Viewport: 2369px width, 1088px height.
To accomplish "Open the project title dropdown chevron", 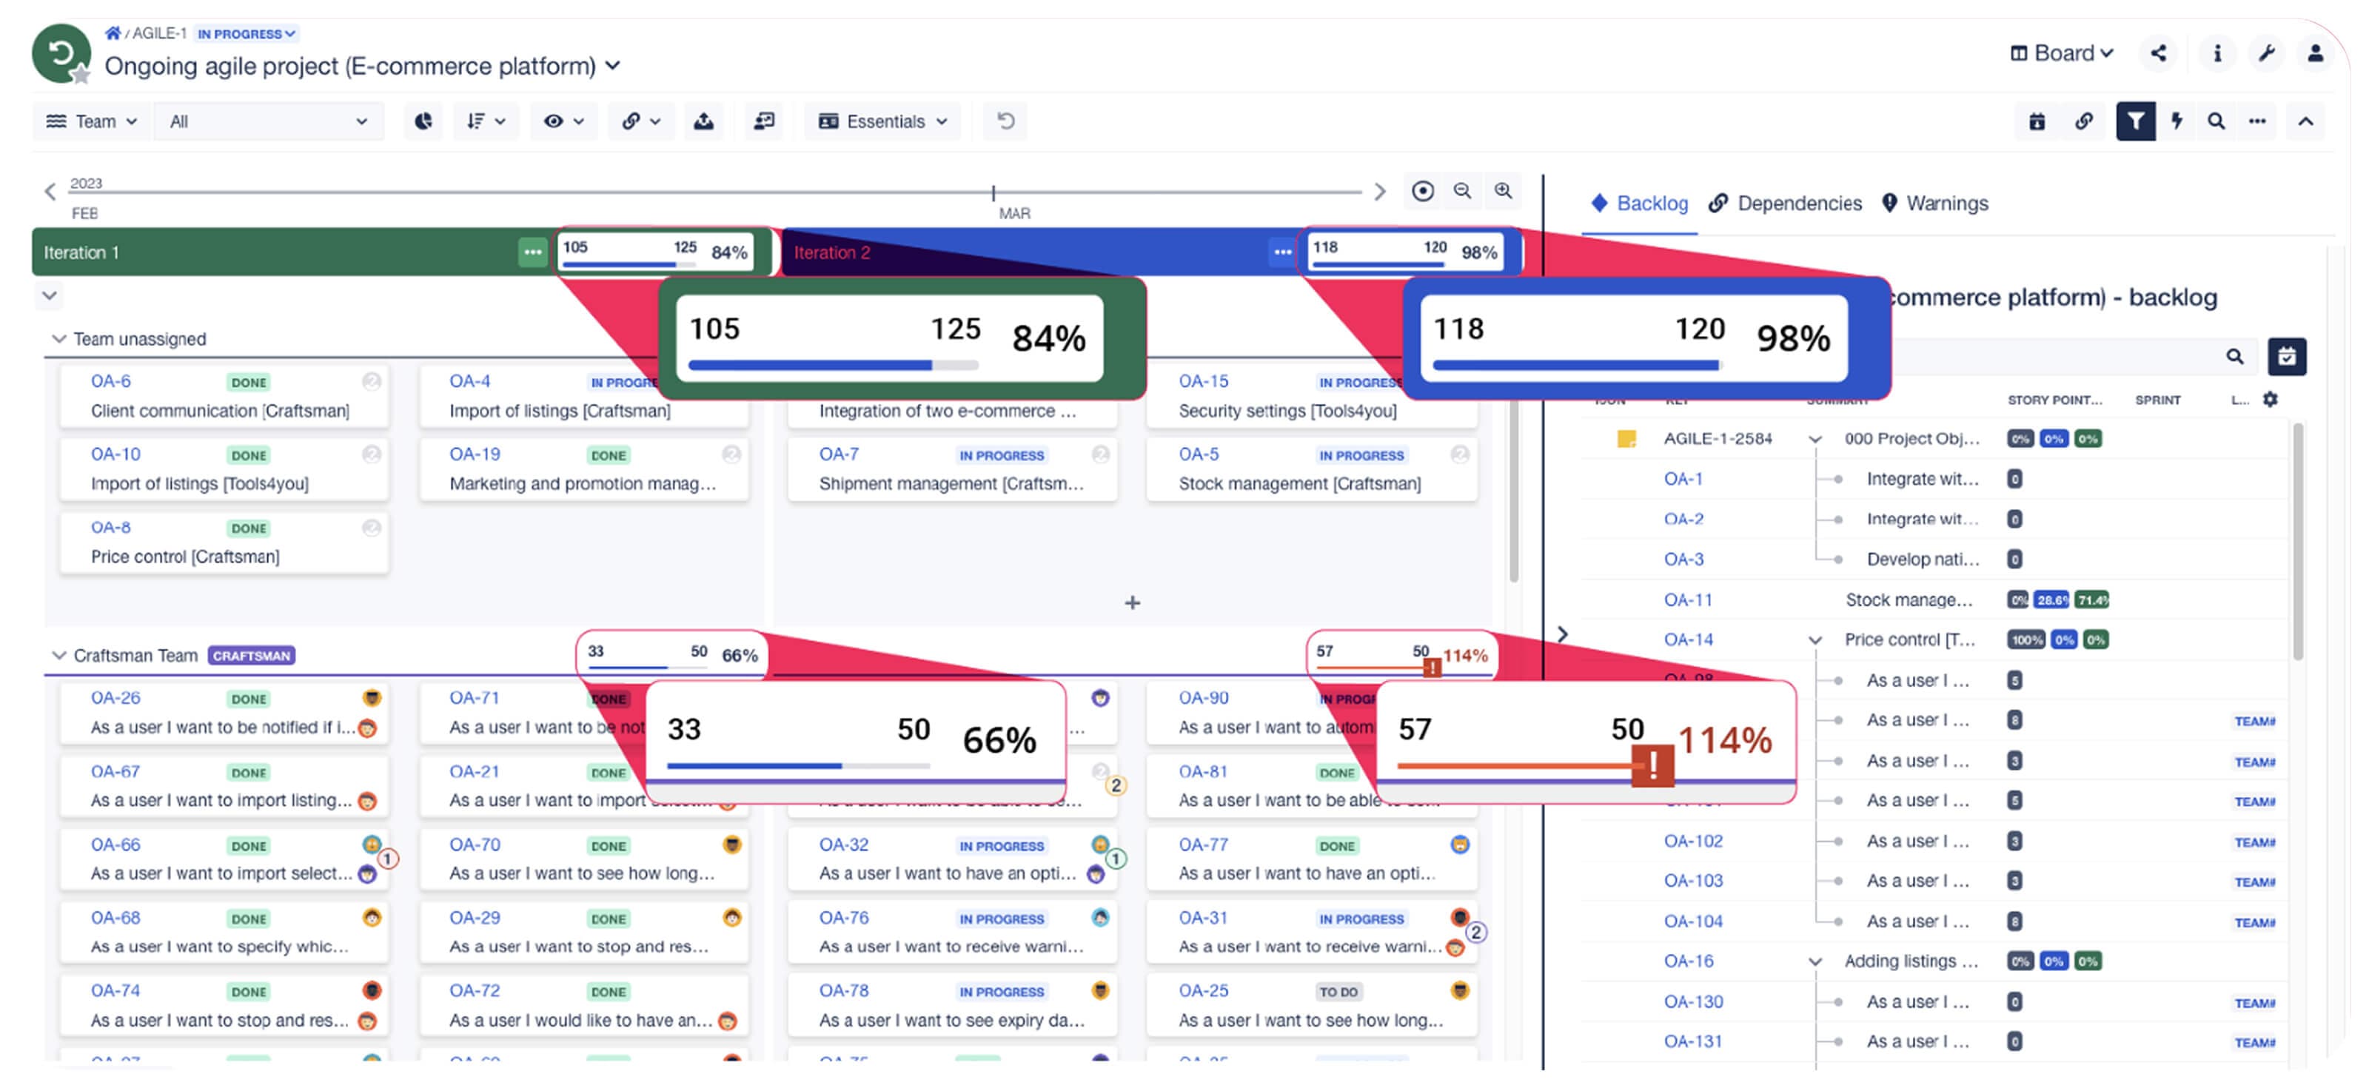I will [614, 66].
